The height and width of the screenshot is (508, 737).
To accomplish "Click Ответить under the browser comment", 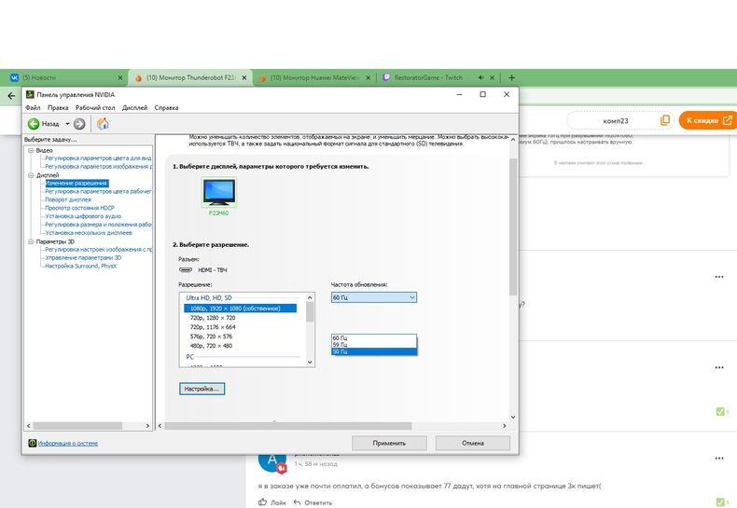I will tap(313, 502).
